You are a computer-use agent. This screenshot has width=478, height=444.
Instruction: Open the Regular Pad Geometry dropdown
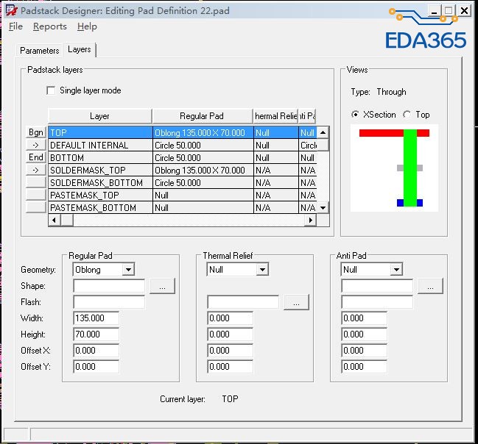click(128, 269)
